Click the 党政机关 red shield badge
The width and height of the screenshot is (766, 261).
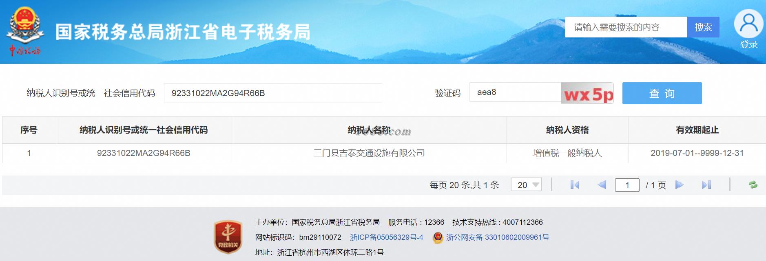click(228, 237)
